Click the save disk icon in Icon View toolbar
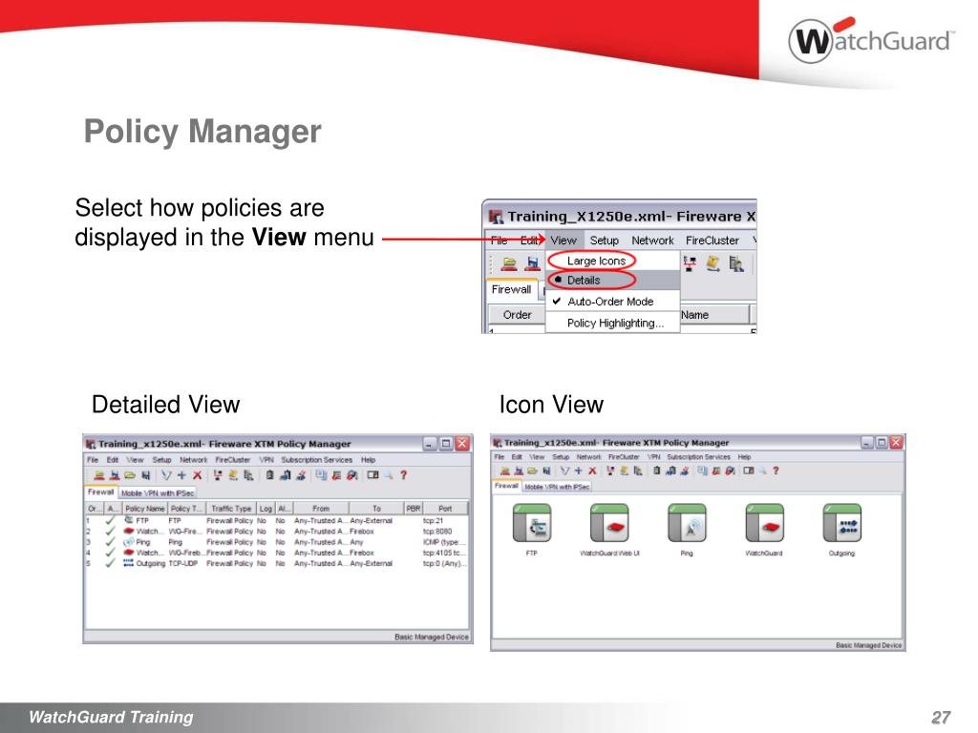 547,471
